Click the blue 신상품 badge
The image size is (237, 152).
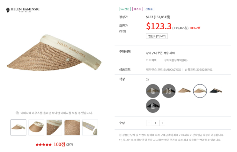[149, 9]
